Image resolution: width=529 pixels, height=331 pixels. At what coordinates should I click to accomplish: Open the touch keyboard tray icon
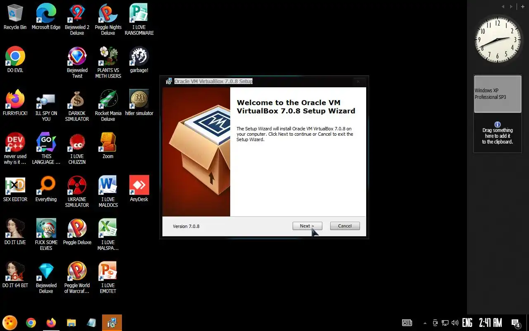tap(407, 323)
